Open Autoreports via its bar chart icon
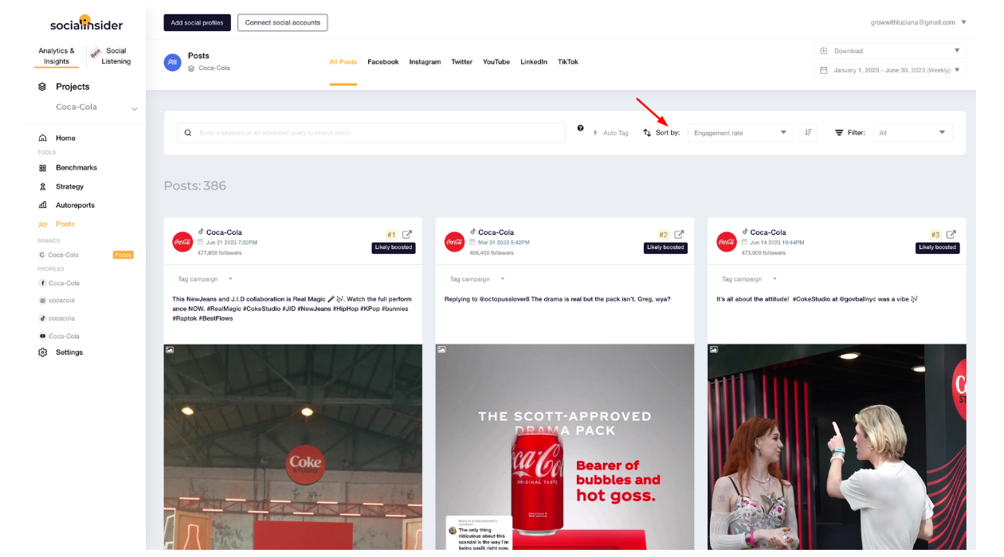Image resolution: width=1004 pixels, height=557 pixels. (x=43, y=205)
